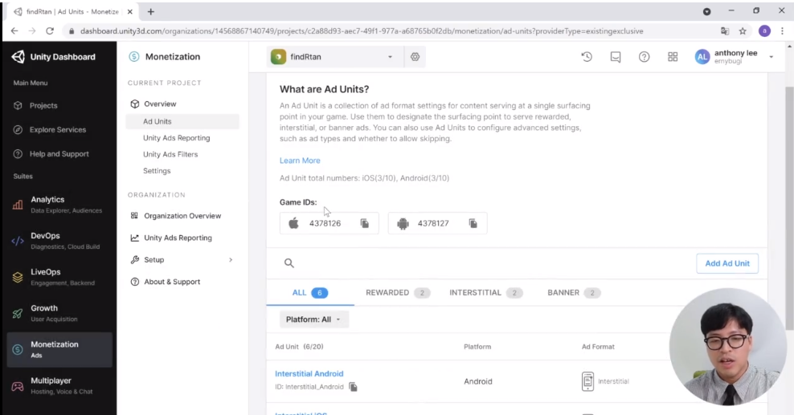Copy the Android Game ID 4378127

tap(473, 223)
